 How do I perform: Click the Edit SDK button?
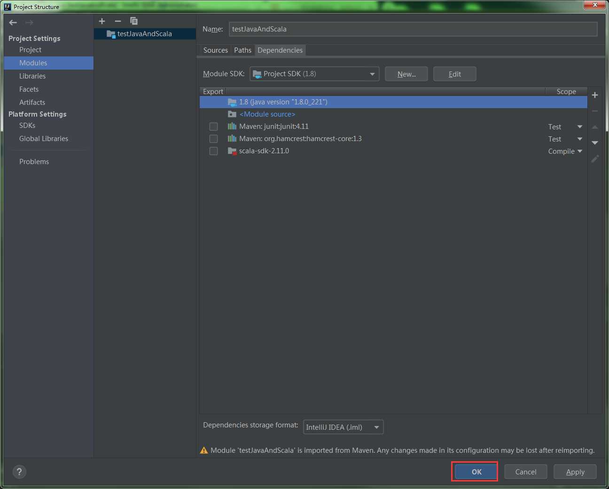pos(455,74)
